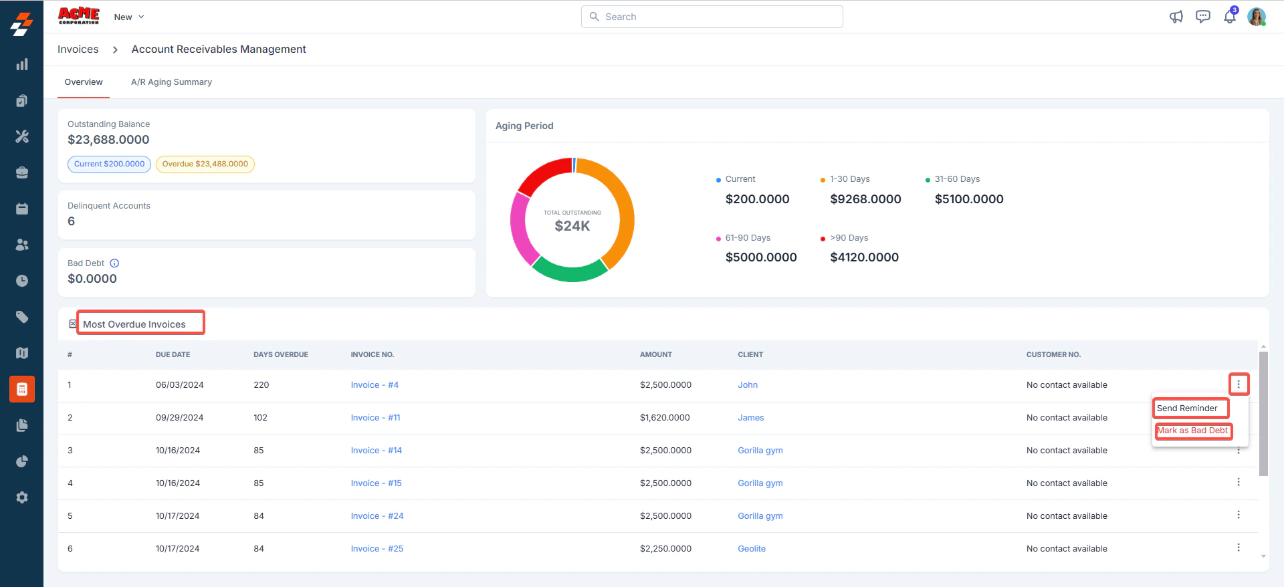The width and height of the screenshot is (1284, 587).
Task: Open the briefcase sidebar icon
Action: click(x=22, y=172)
